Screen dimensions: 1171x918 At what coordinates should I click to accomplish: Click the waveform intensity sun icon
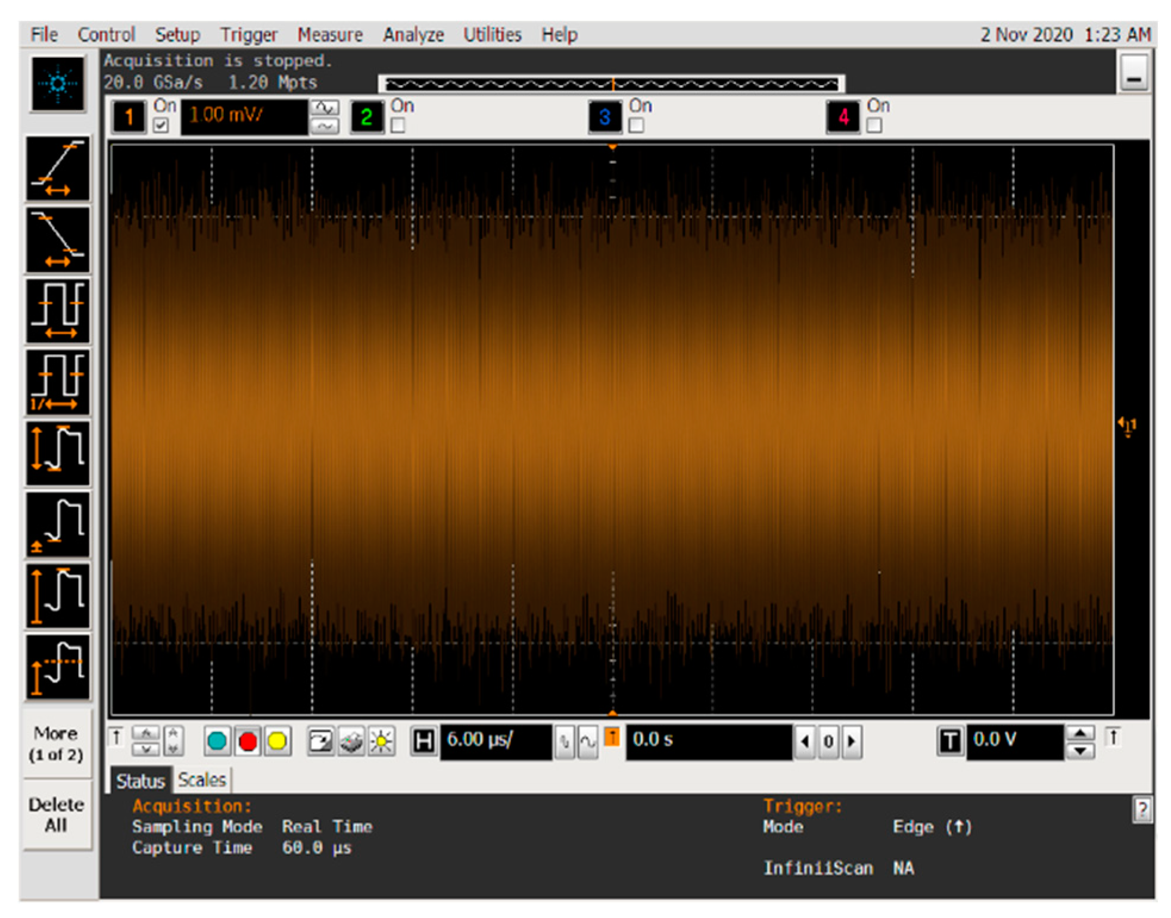(381, 742)
